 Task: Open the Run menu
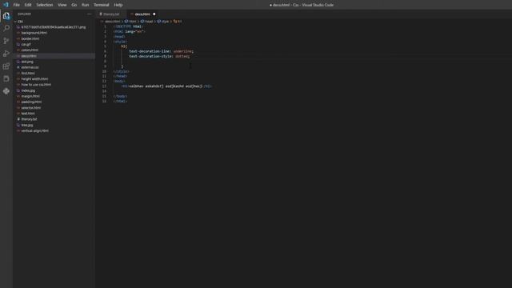point(86,5)
